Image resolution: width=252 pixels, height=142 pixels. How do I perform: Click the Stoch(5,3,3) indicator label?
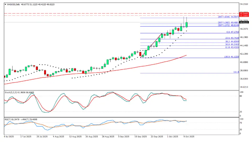[19, 92]
